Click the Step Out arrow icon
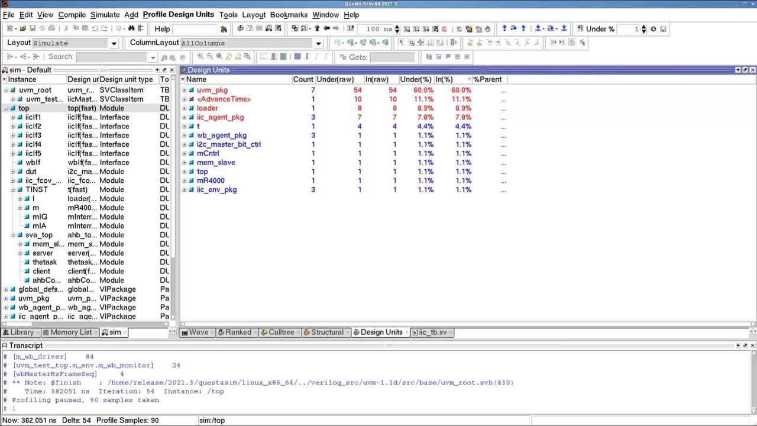The image size is (757, 426). pyautogui.click(x=523, y=28)
